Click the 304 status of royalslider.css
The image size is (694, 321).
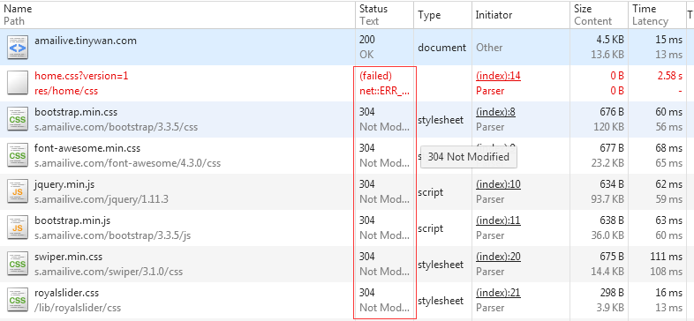point(367,293)
